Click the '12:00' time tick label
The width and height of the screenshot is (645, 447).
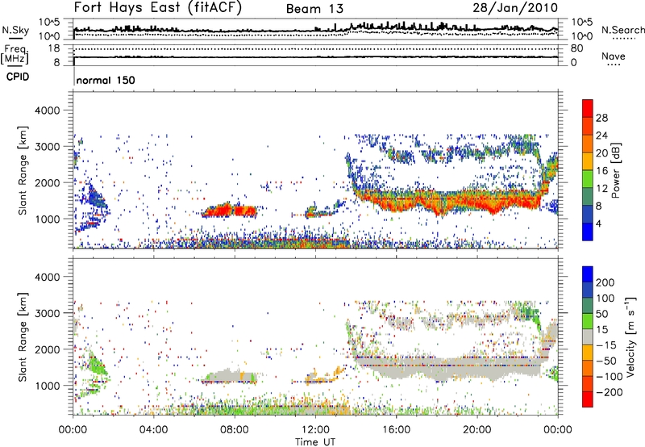(x=315, y=430)
